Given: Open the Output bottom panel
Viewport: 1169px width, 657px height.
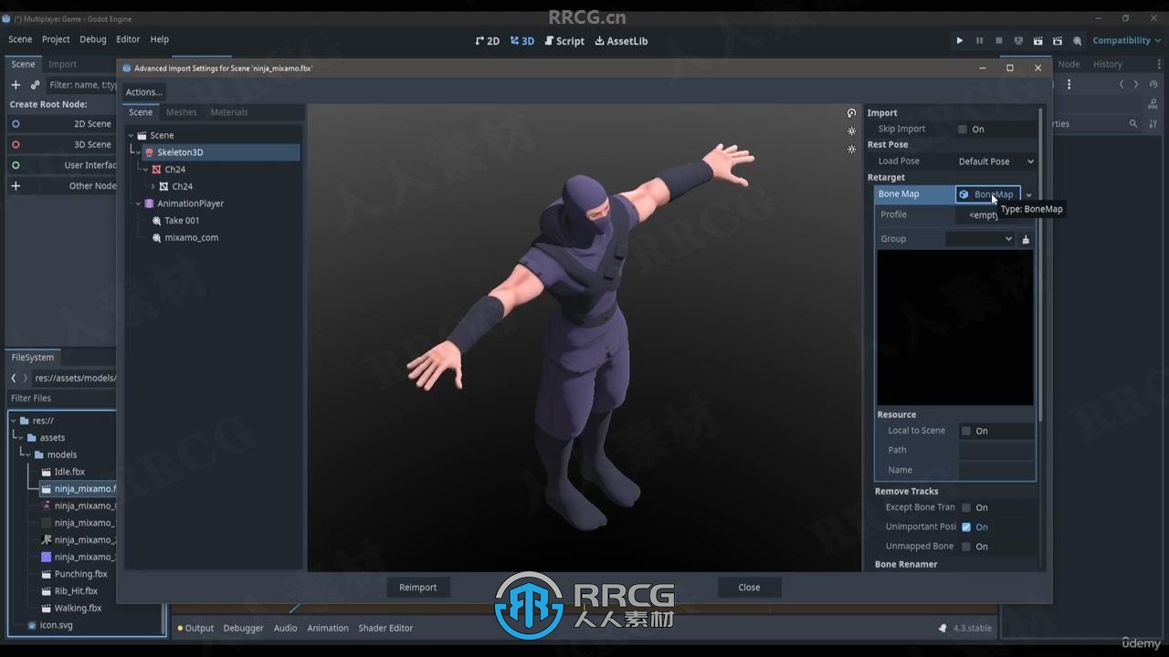Looking at the screenshot, I should 195,628.
